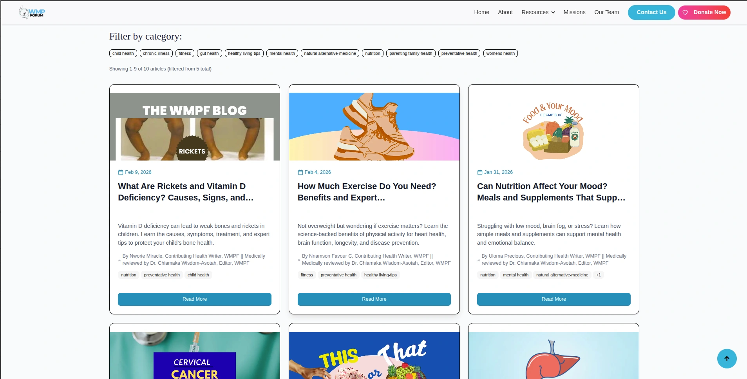This screenshot has height=379, width=747.
Task: Click preventative health tag on Rickets card
Action: 162,275
